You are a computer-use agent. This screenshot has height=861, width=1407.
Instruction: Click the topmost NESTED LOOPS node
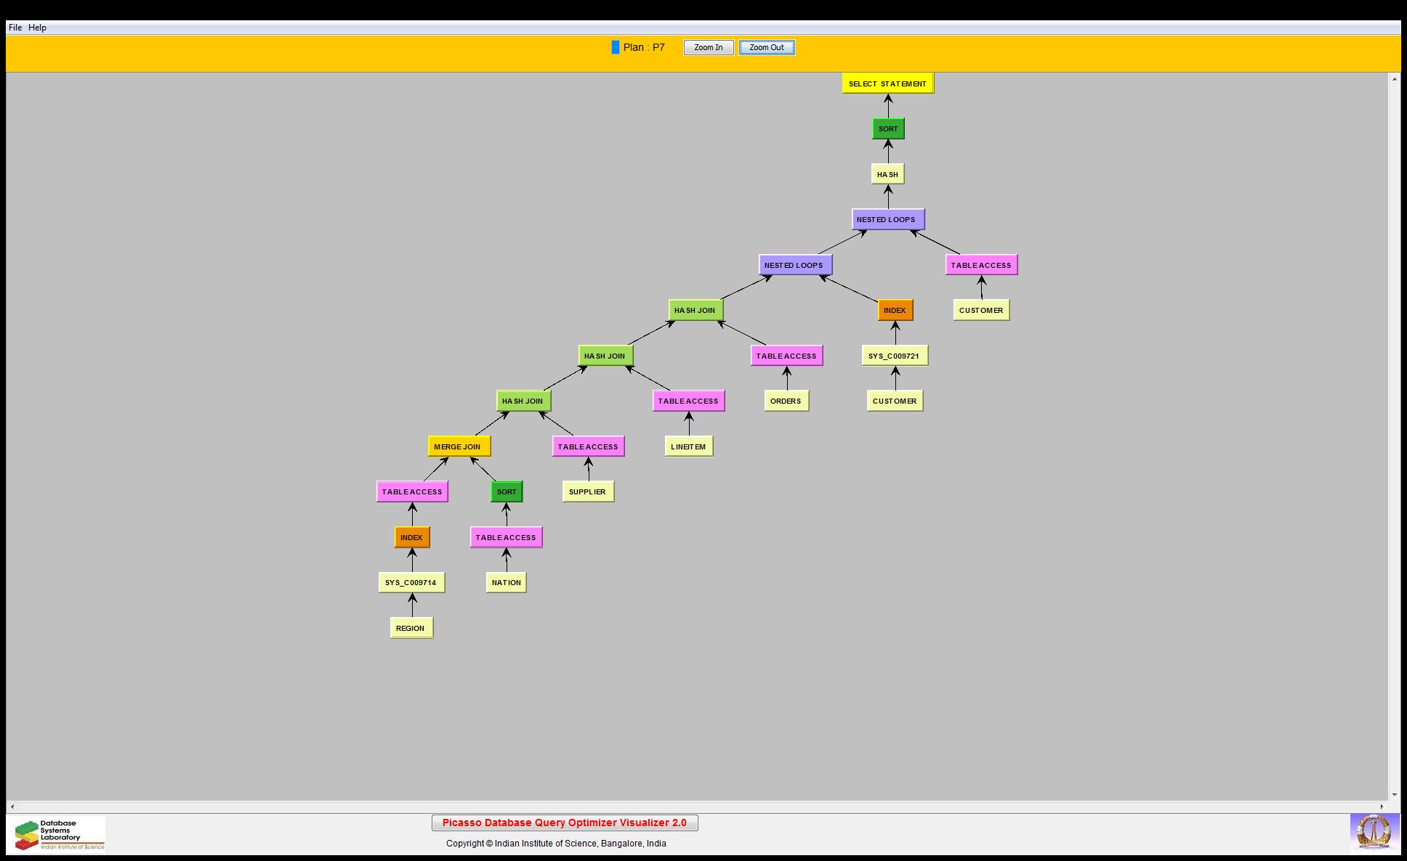pyautogui.click(x=887, y=219)
